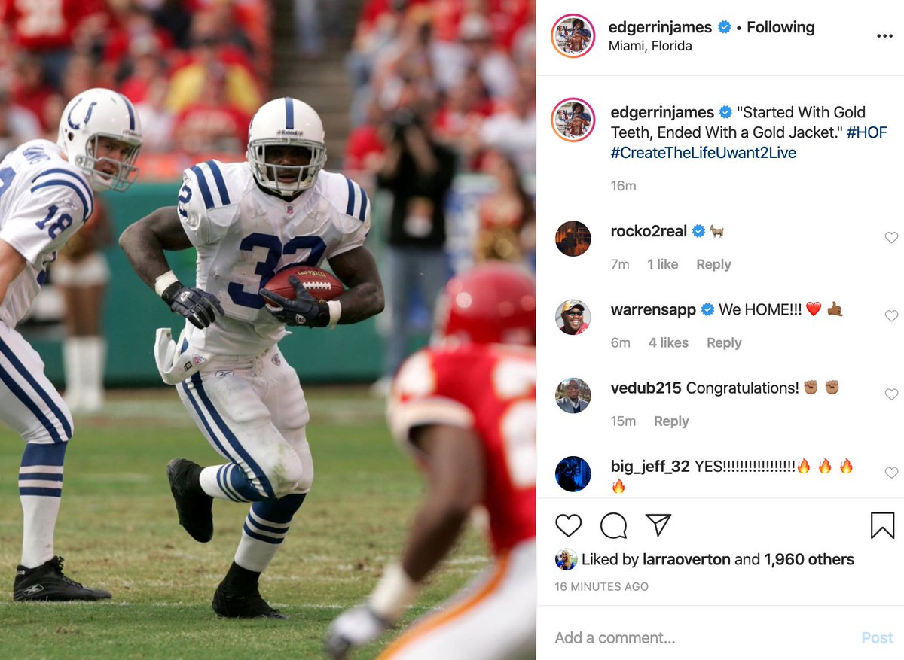View the list of 1,960 others who liked
The image size is (904, 660).
click(x=809, y=559)
